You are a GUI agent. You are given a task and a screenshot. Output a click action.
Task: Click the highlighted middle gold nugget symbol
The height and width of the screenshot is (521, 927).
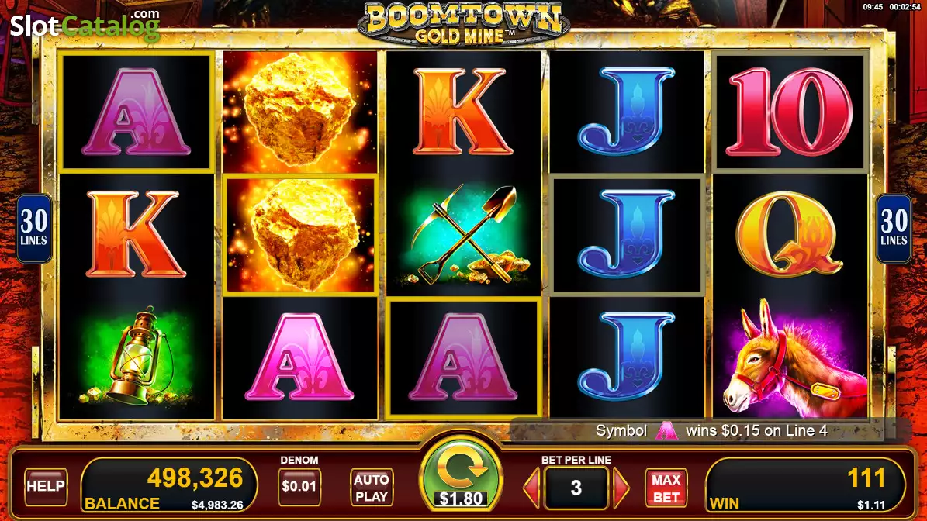301,234
